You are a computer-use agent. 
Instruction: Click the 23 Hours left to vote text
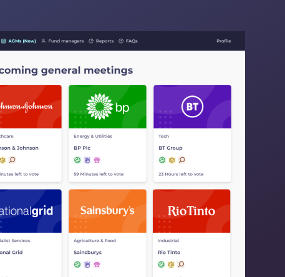(181, 174)
